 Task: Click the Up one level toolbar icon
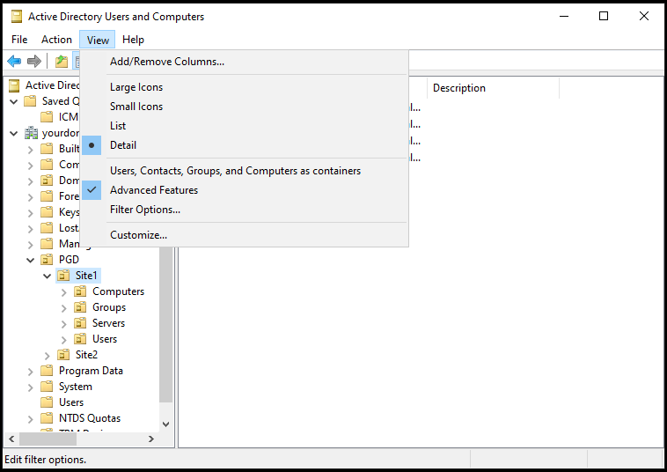tap(62, 62)
